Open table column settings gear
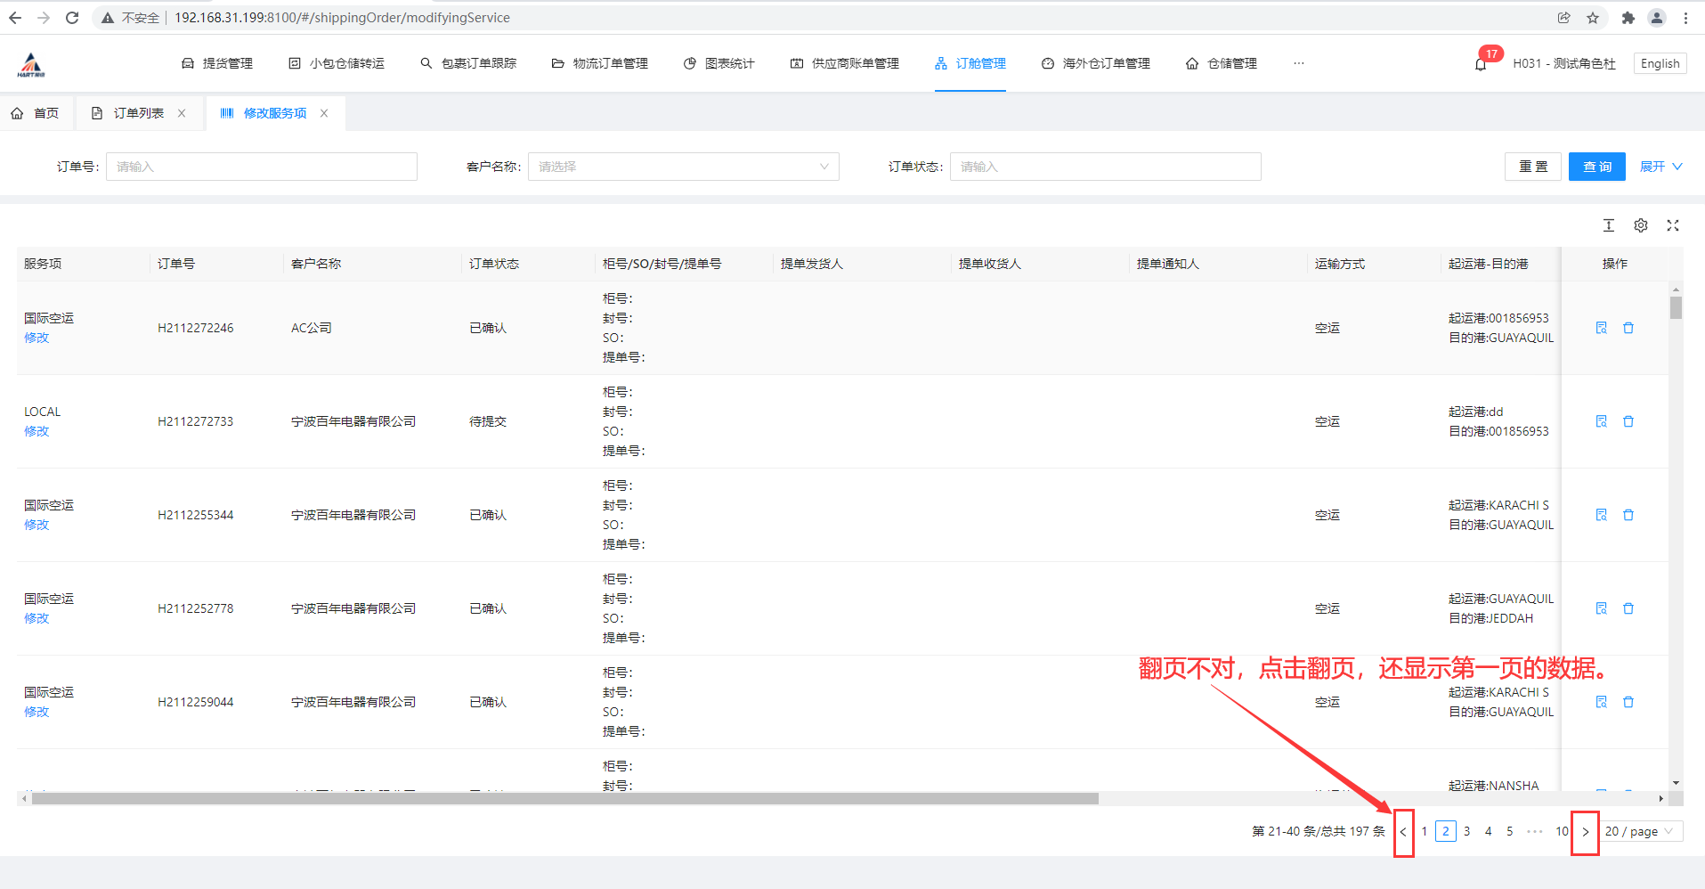The height and width of the screenshot is (889, 1705). click(1641, 225)
